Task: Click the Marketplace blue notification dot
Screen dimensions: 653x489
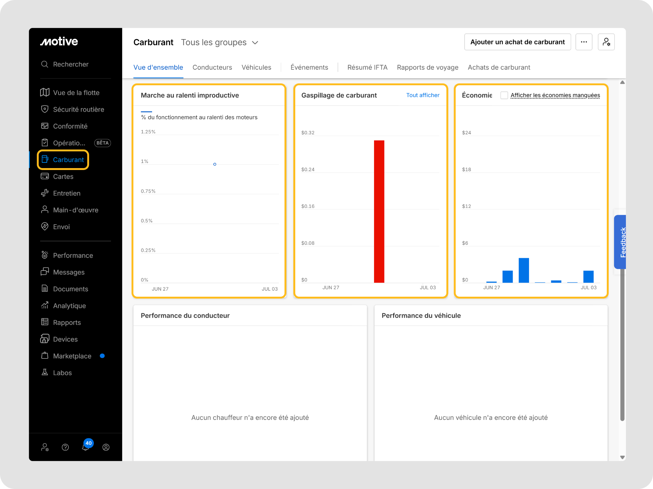Action: 102,356
